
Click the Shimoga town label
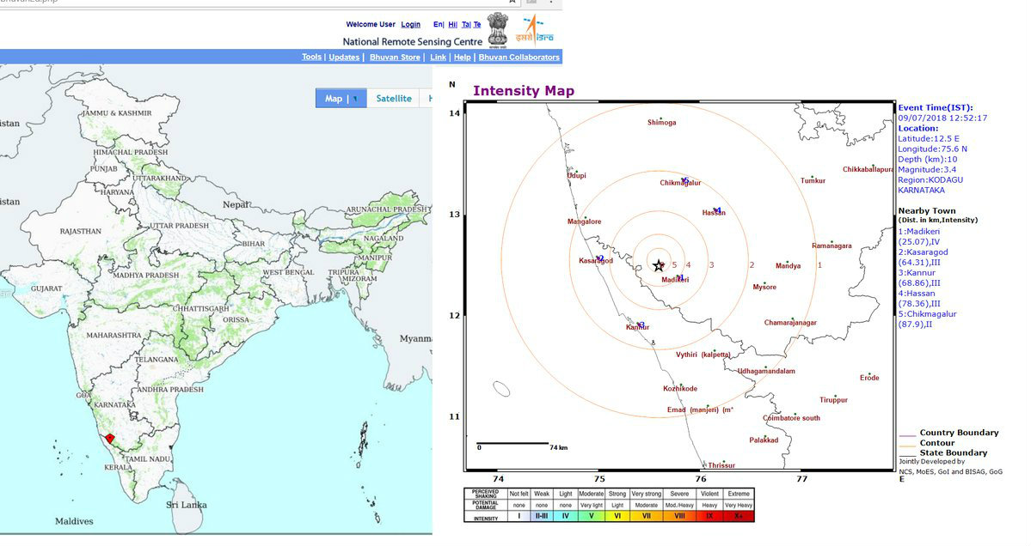click(661, 123)
